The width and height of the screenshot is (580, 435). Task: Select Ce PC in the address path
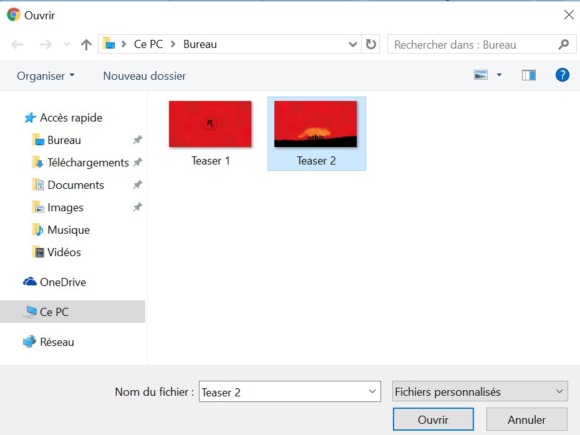[148, 44]
